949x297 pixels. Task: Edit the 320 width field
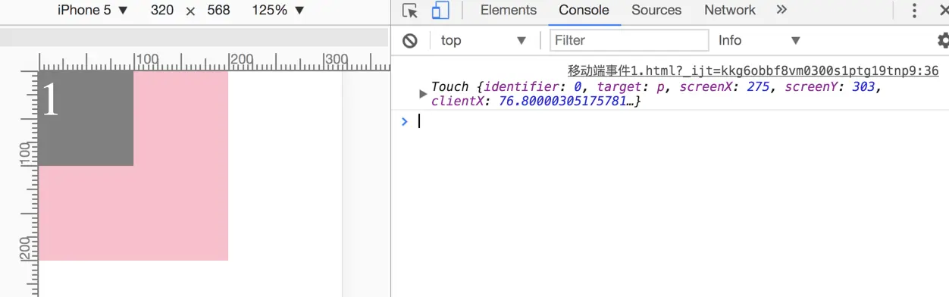point(161,11)
